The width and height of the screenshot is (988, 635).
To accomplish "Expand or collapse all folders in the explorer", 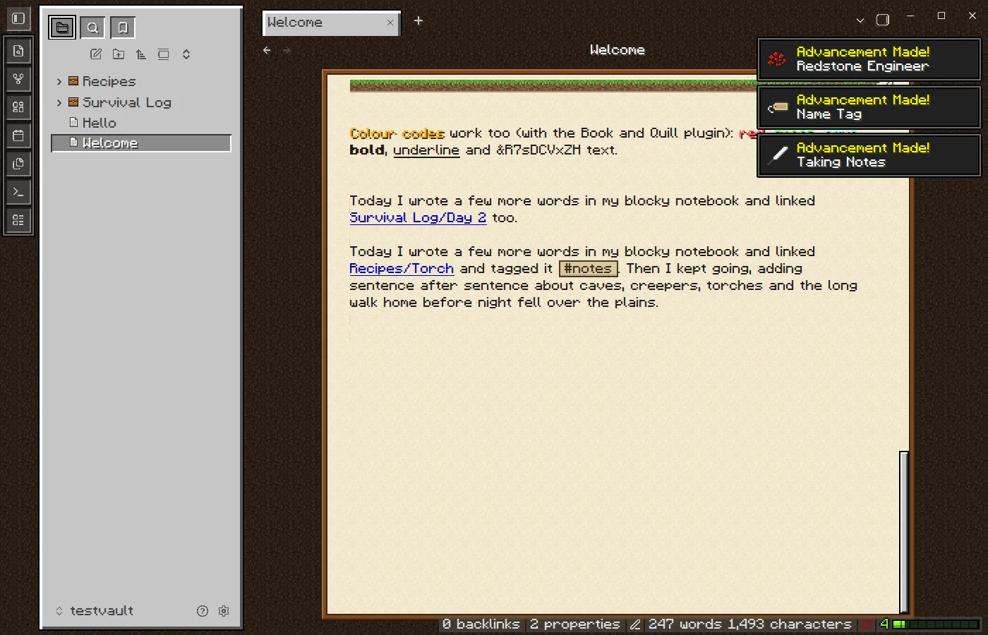I will (186, 54).
